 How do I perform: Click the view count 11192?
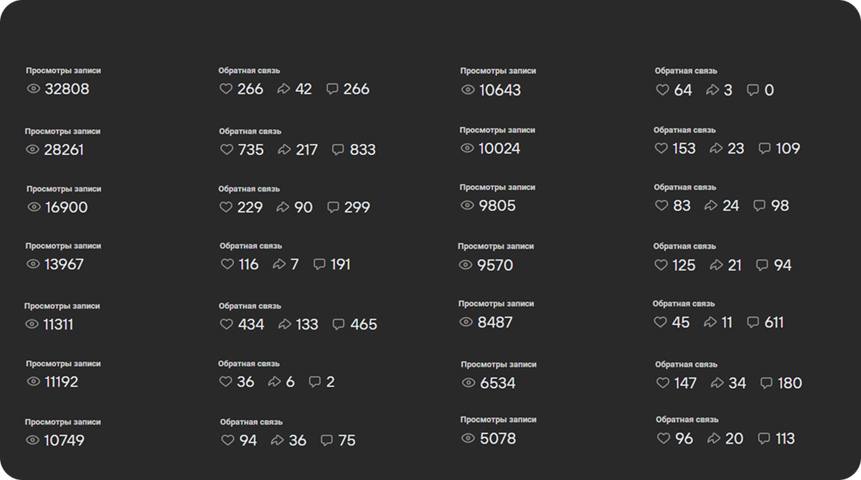click(x=62, y=382)
